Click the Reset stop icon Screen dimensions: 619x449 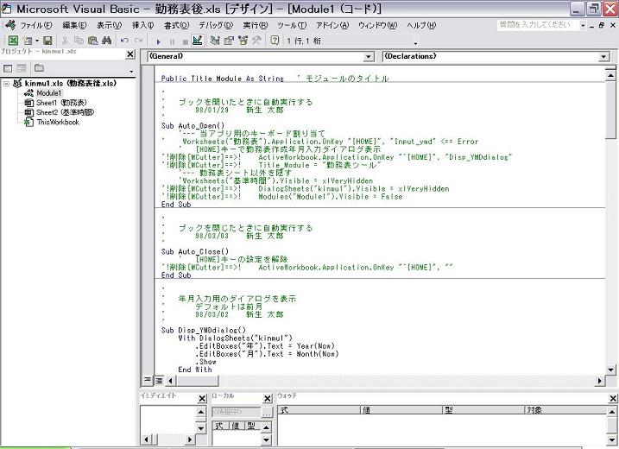pos(185,41)
